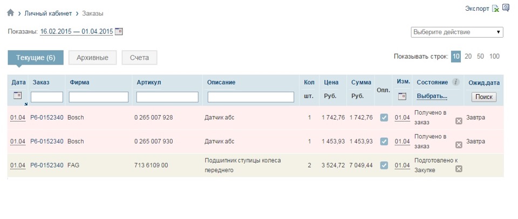
Task: Click the home icon in breadcrumb
Action: click(11, 13)
